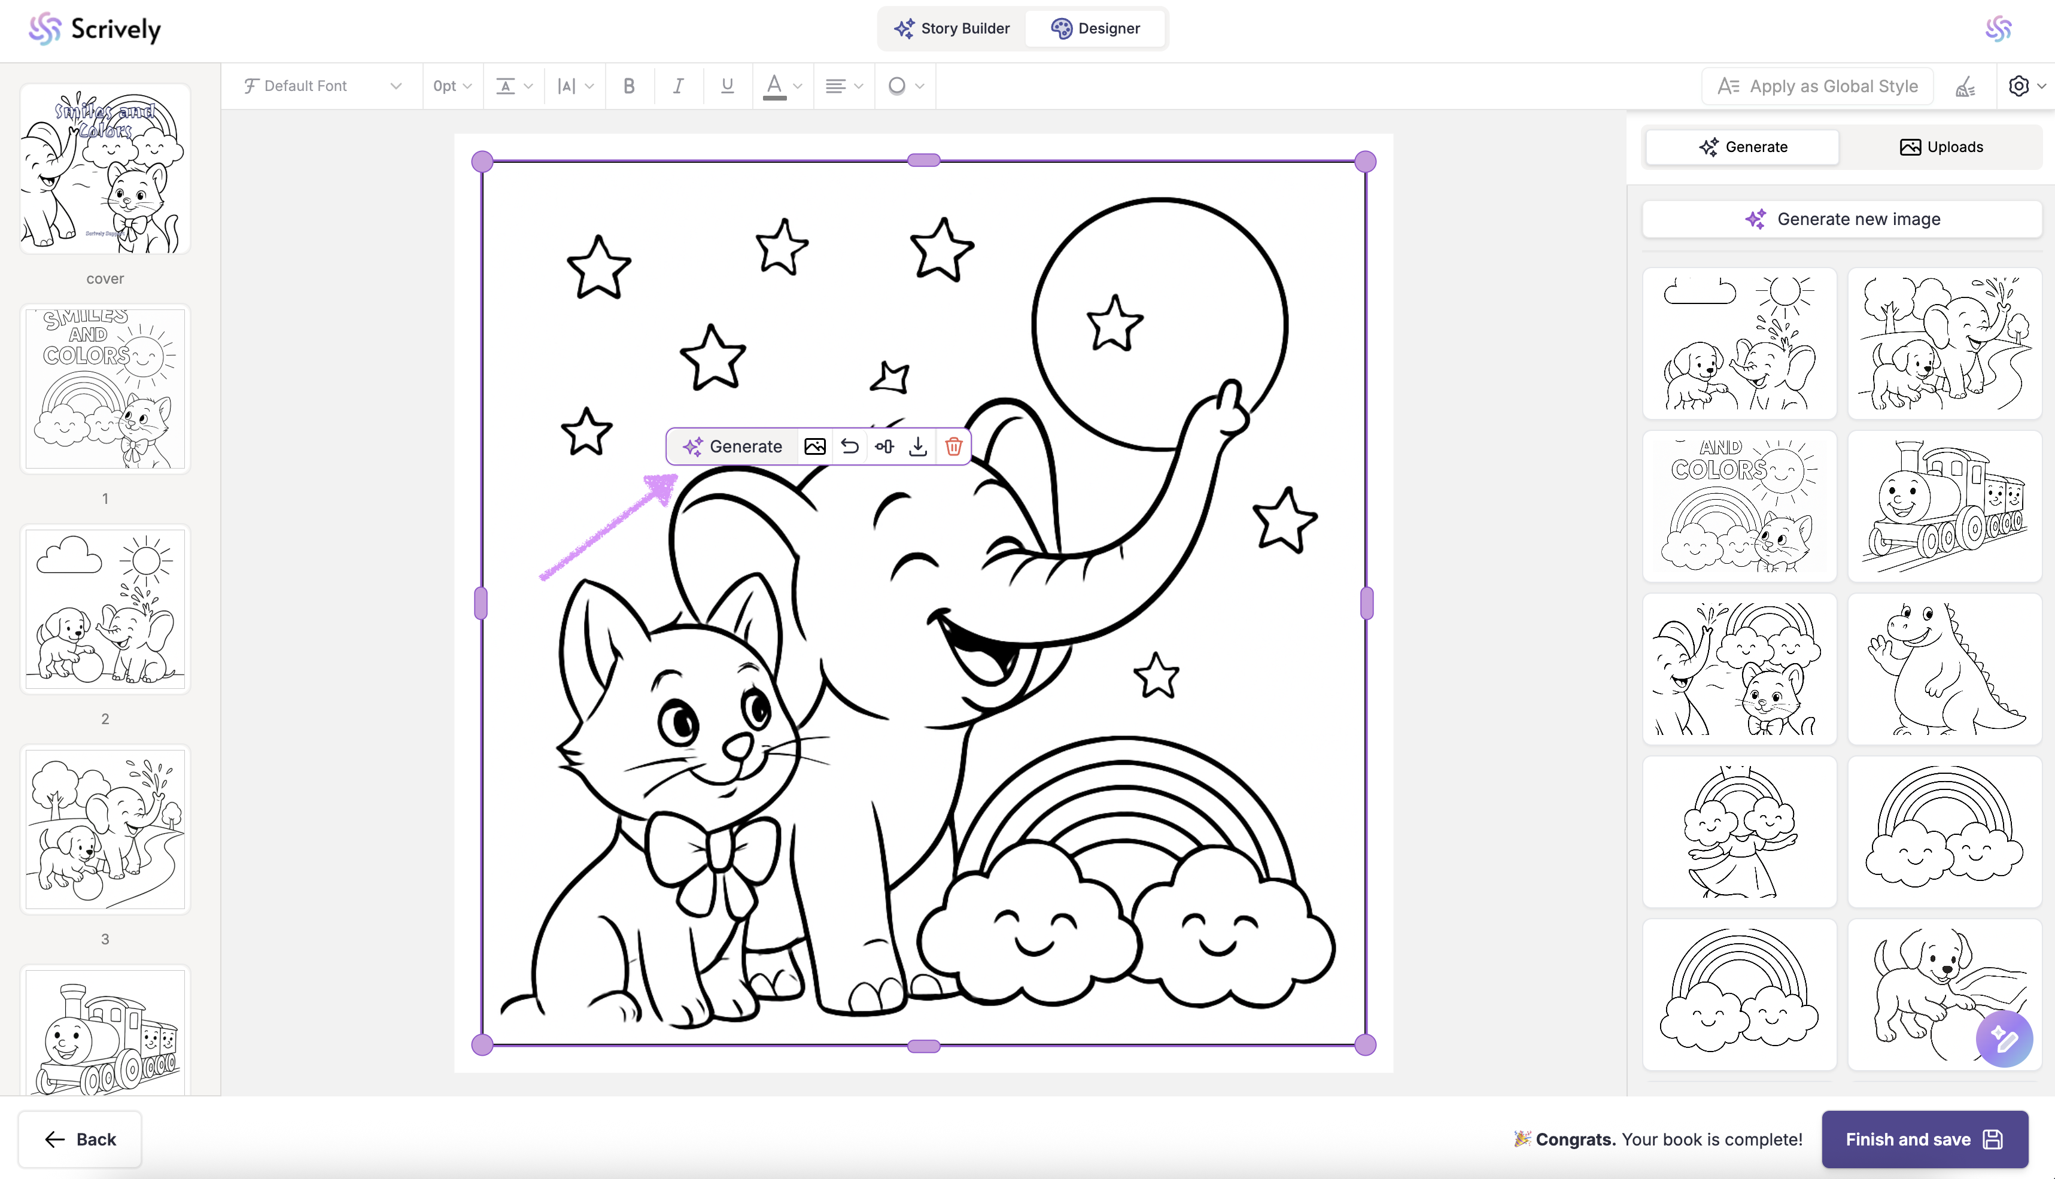The height and width of the screenshot is (1179, 2055).
Task: Click the replace image picture icon
Action: pos(814,446)
